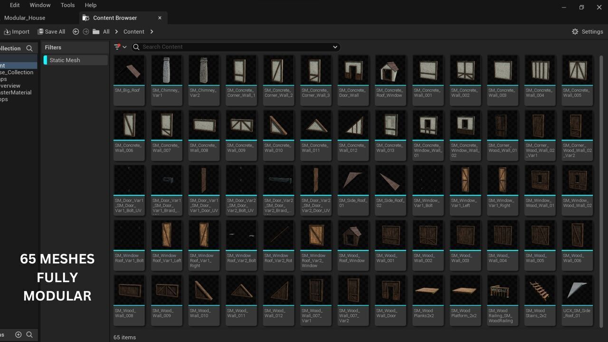Switch to Content Browser tab
The height and width of the screenshot is (342, 608).
coord(115,18)
